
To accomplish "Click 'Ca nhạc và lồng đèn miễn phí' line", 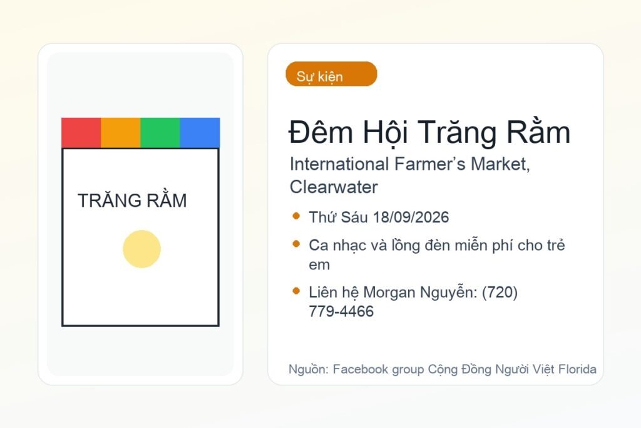I will [436, 254].
